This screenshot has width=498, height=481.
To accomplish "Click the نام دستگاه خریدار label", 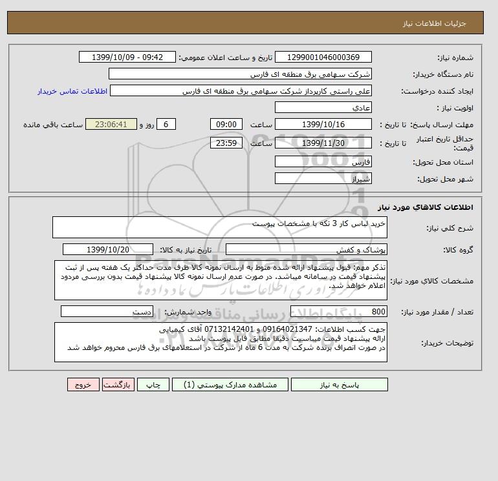I will [443, 74].
